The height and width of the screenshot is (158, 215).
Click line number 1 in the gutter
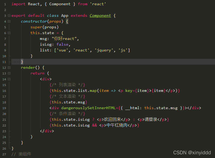5,4
